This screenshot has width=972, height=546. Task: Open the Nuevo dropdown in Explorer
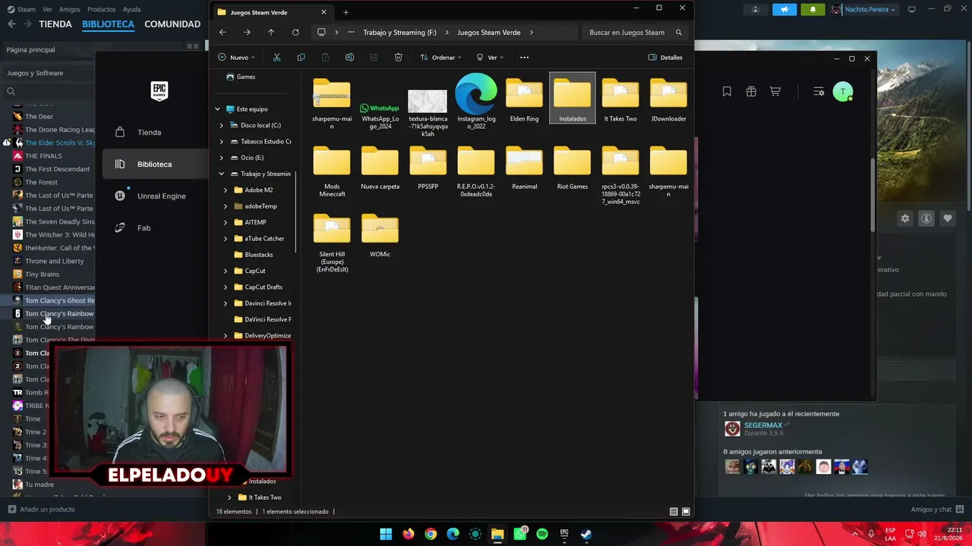(237, 58)
